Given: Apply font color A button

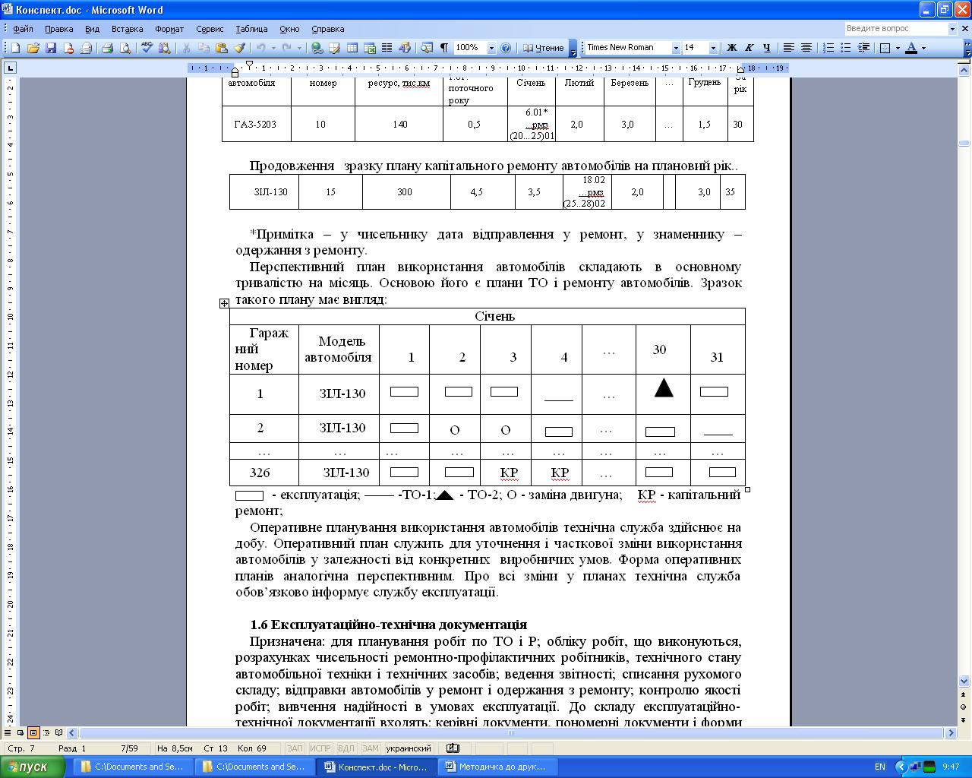Looking at the screenshot, I should [911, 48].
